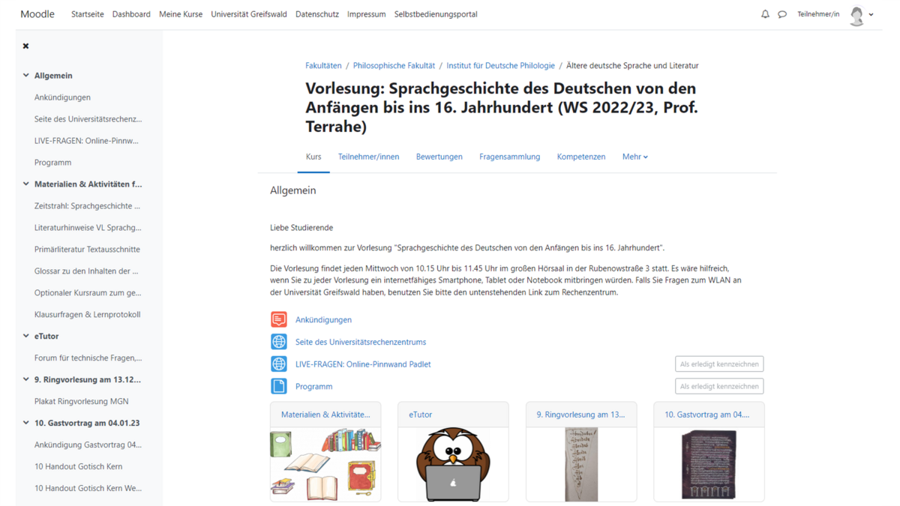This screenshot has width=900, height=506.
Task: Open Klausurfragen & Lernprotokoll in sidebar
Action: click(87, 315)
